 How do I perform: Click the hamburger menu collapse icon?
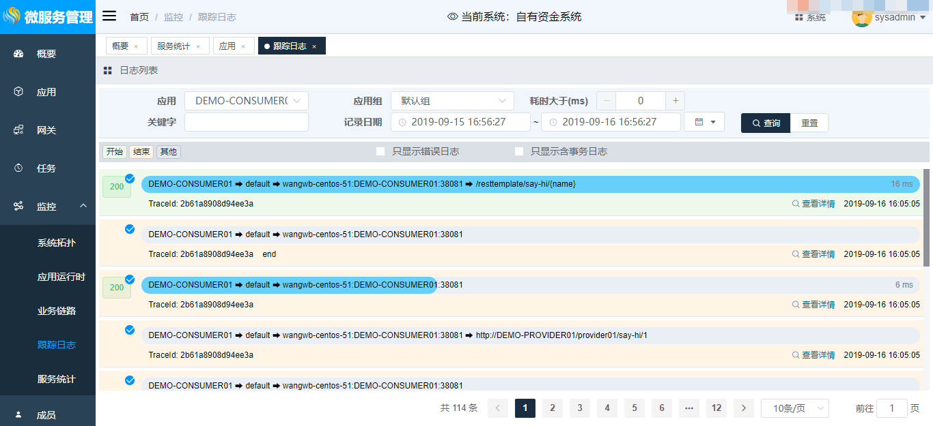[x=109, y=16]
